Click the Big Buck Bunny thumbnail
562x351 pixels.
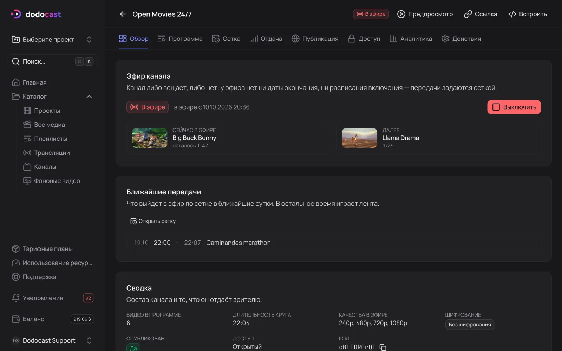point(150,138)
